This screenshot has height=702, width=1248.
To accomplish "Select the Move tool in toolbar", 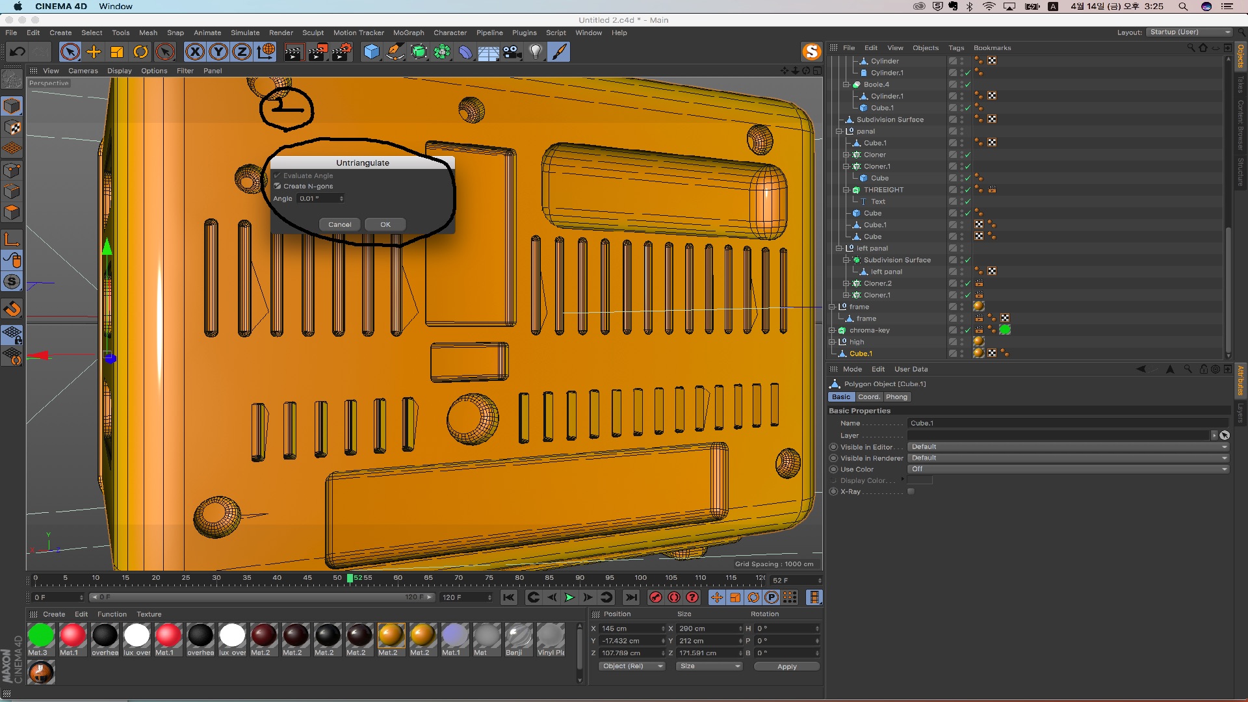I will 94,52.
